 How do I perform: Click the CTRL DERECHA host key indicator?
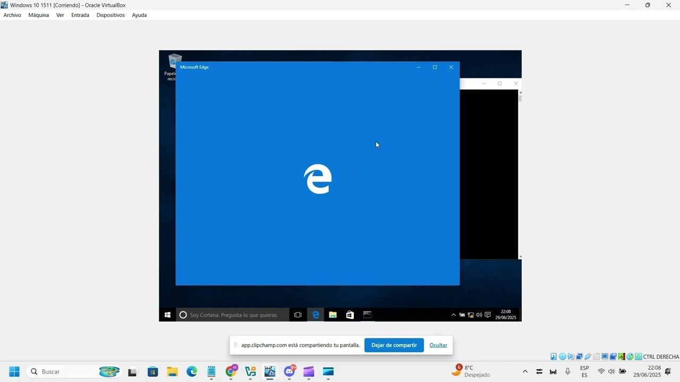tap(661, 357)
